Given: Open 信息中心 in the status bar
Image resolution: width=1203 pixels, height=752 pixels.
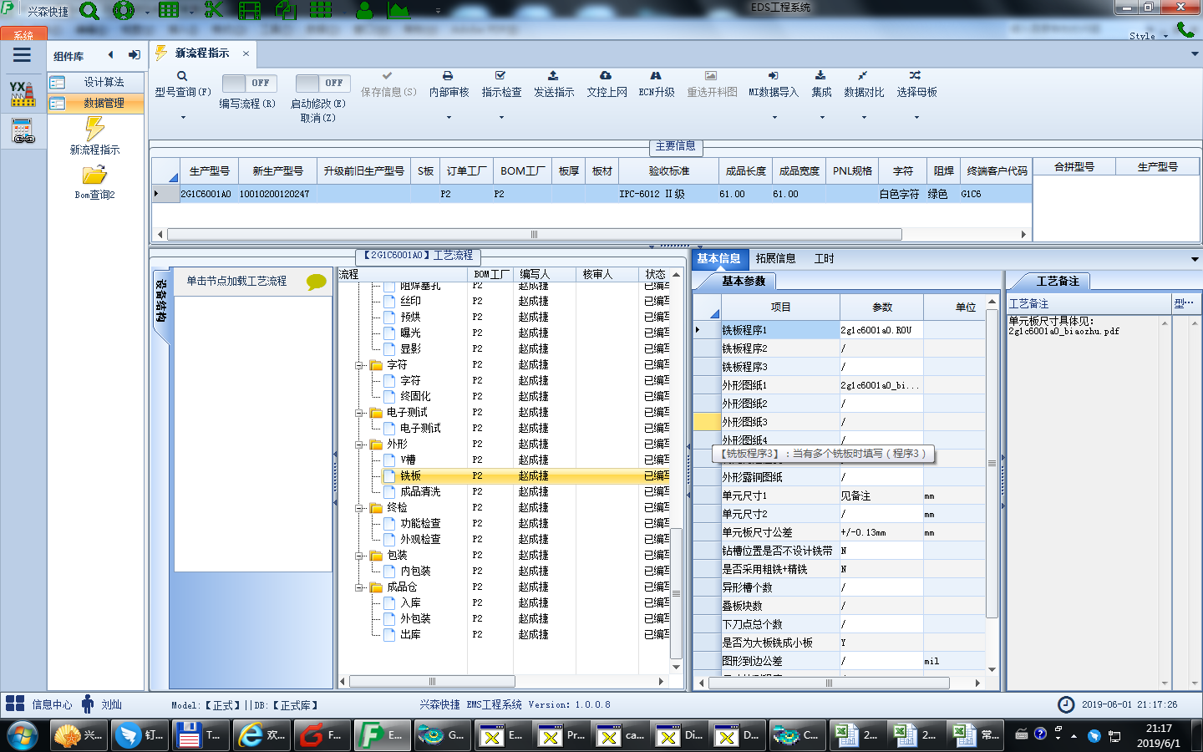Looking at the screenshot, I should click(x=38, y=704).
